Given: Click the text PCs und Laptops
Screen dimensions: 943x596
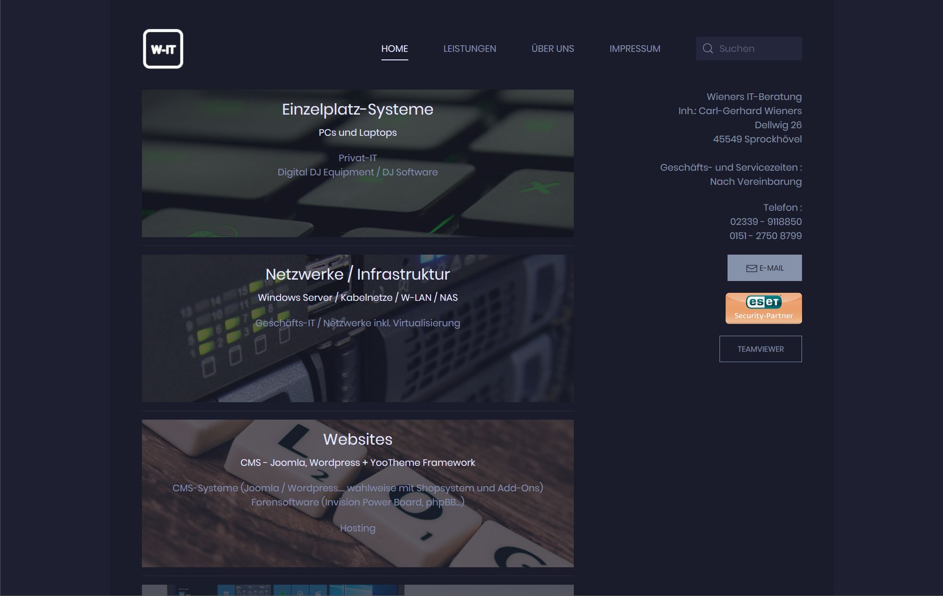Looking at the screenshot, I should coord(358,132).
